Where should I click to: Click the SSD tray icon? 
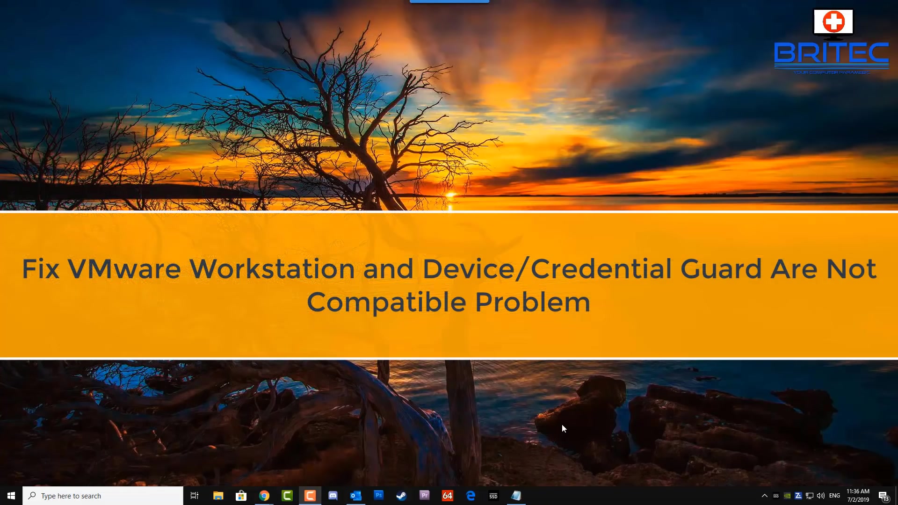[776, 496]
